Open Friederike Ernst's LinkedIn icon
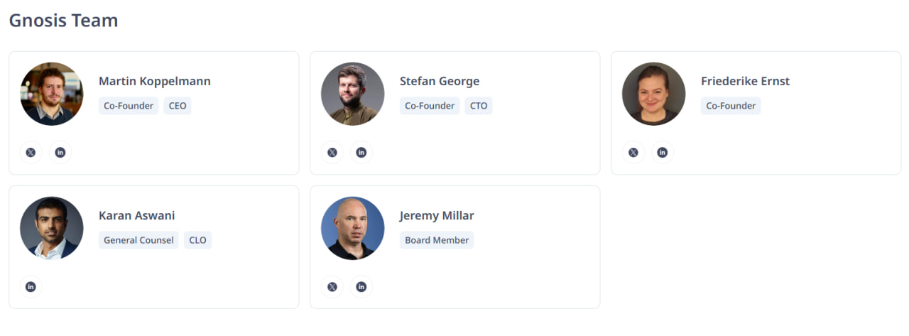 [663, 152]
